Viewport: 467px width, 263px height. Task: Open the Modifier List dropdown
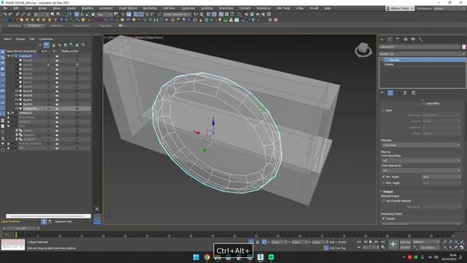422,54
